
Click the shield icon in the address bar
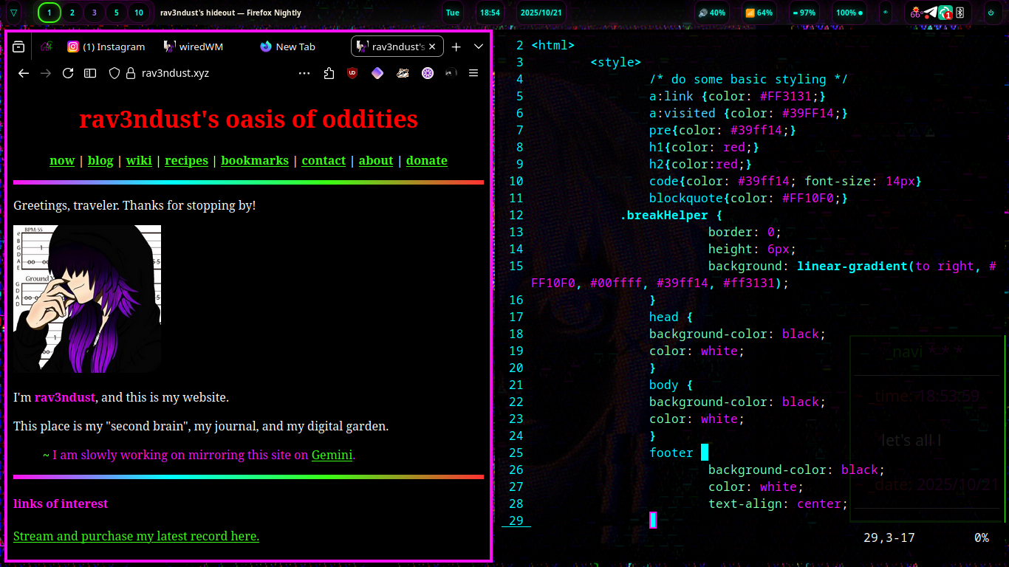click(x=113, y=72)
